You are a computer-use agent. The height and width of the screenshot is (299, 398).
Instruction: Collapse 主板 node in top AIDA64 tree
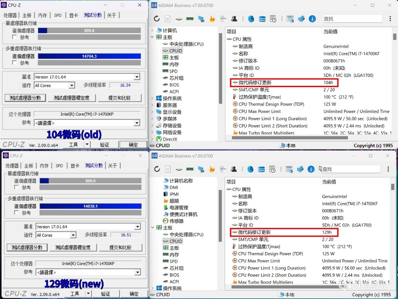pyautogui.click(x=152, y=37)
